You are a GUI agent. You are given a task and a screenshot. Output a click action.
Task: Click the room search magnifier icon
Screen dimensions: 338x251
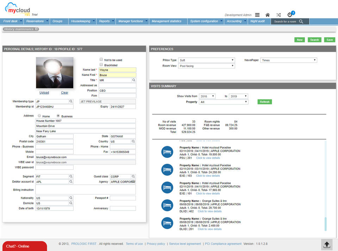300,21
